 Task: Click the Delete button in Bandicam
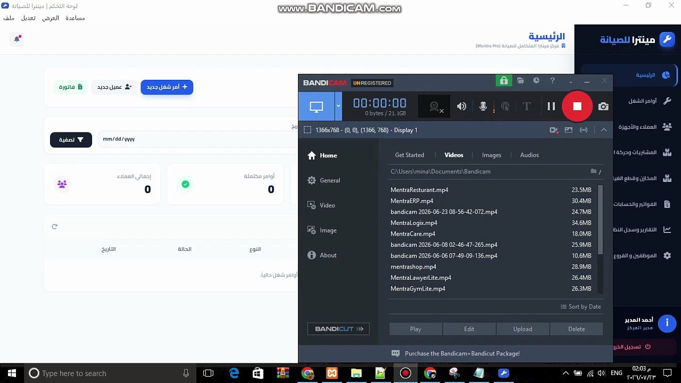[x=577, y=329]
